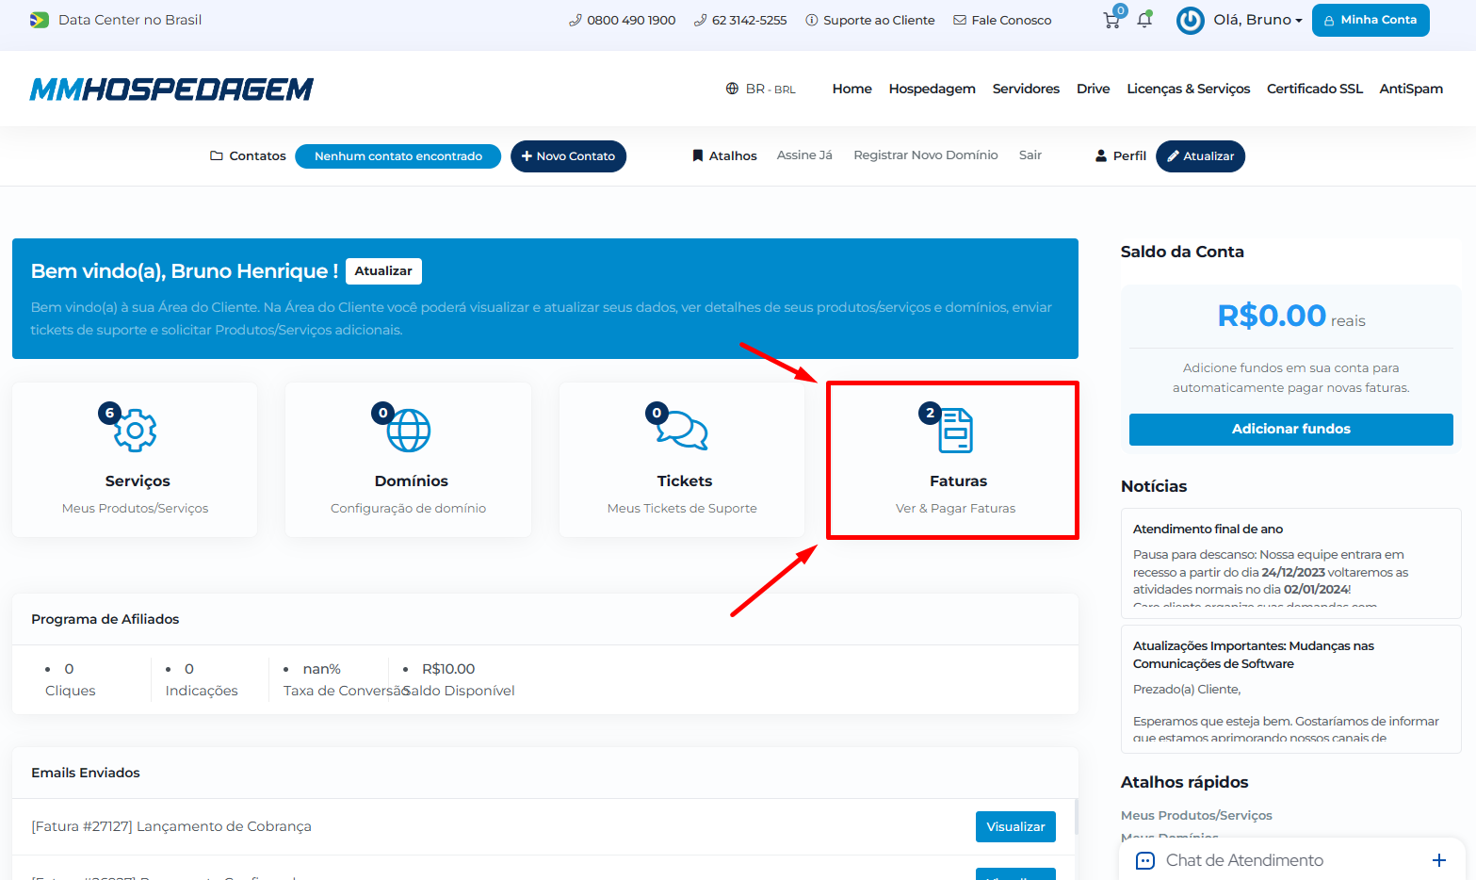Viewport: 1476px width, 880px height.
Task: Click the Atalhos bookmark icon
Action: point(698,155)
